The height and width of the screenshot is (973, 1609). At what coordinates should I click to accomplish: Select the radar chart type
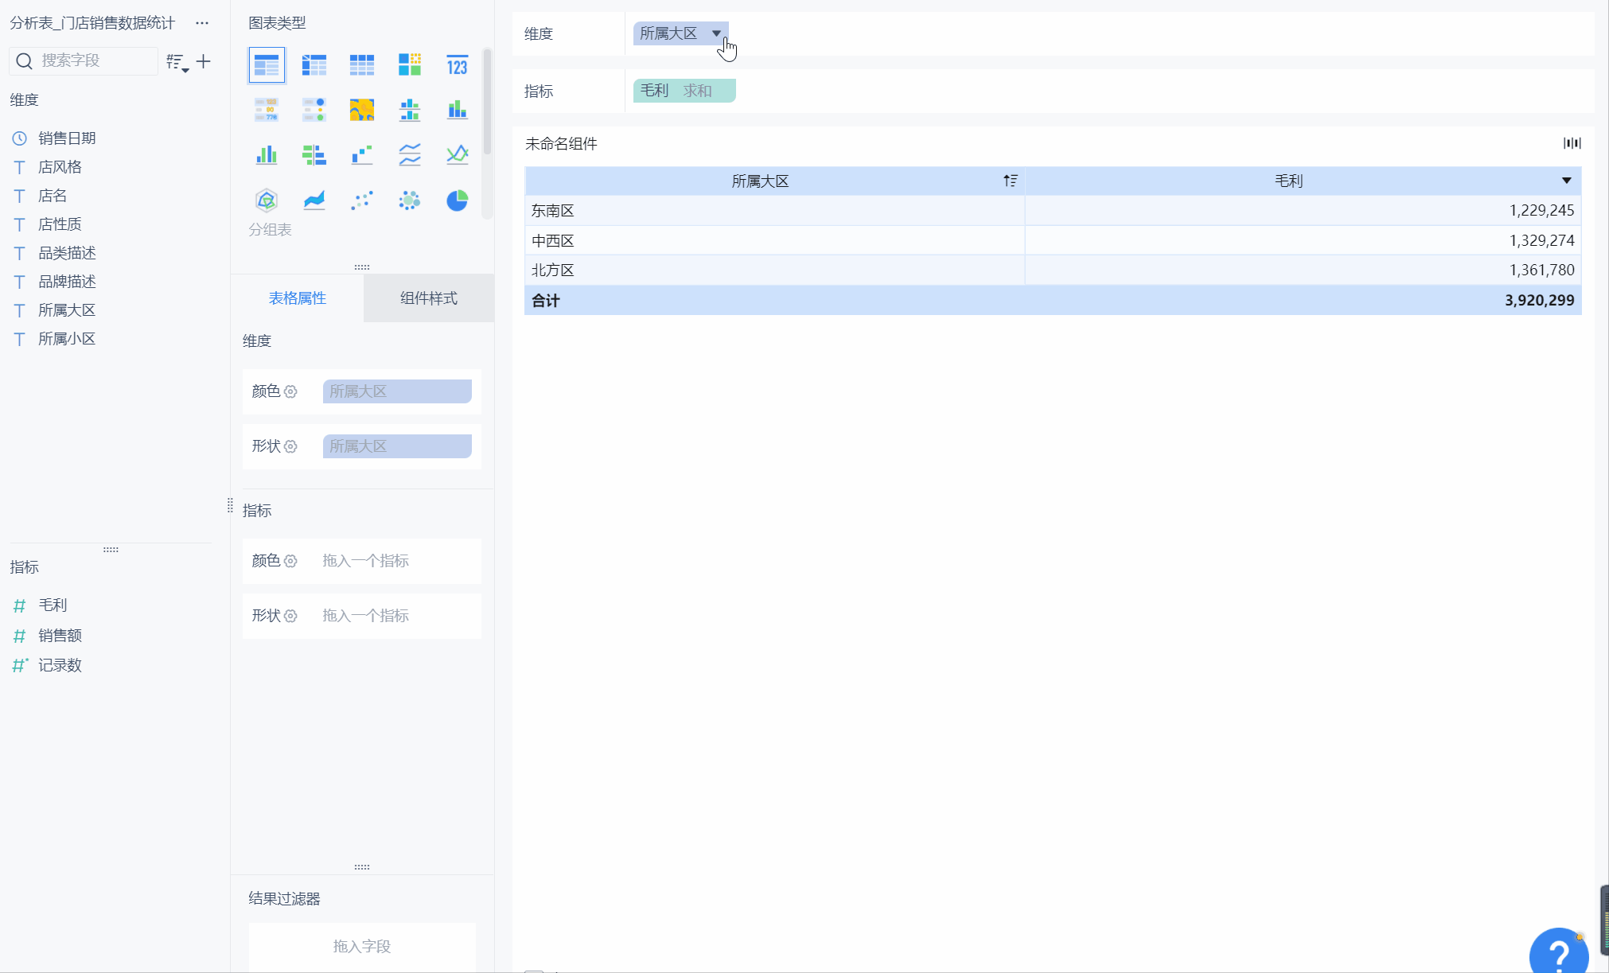pos(267,200)
